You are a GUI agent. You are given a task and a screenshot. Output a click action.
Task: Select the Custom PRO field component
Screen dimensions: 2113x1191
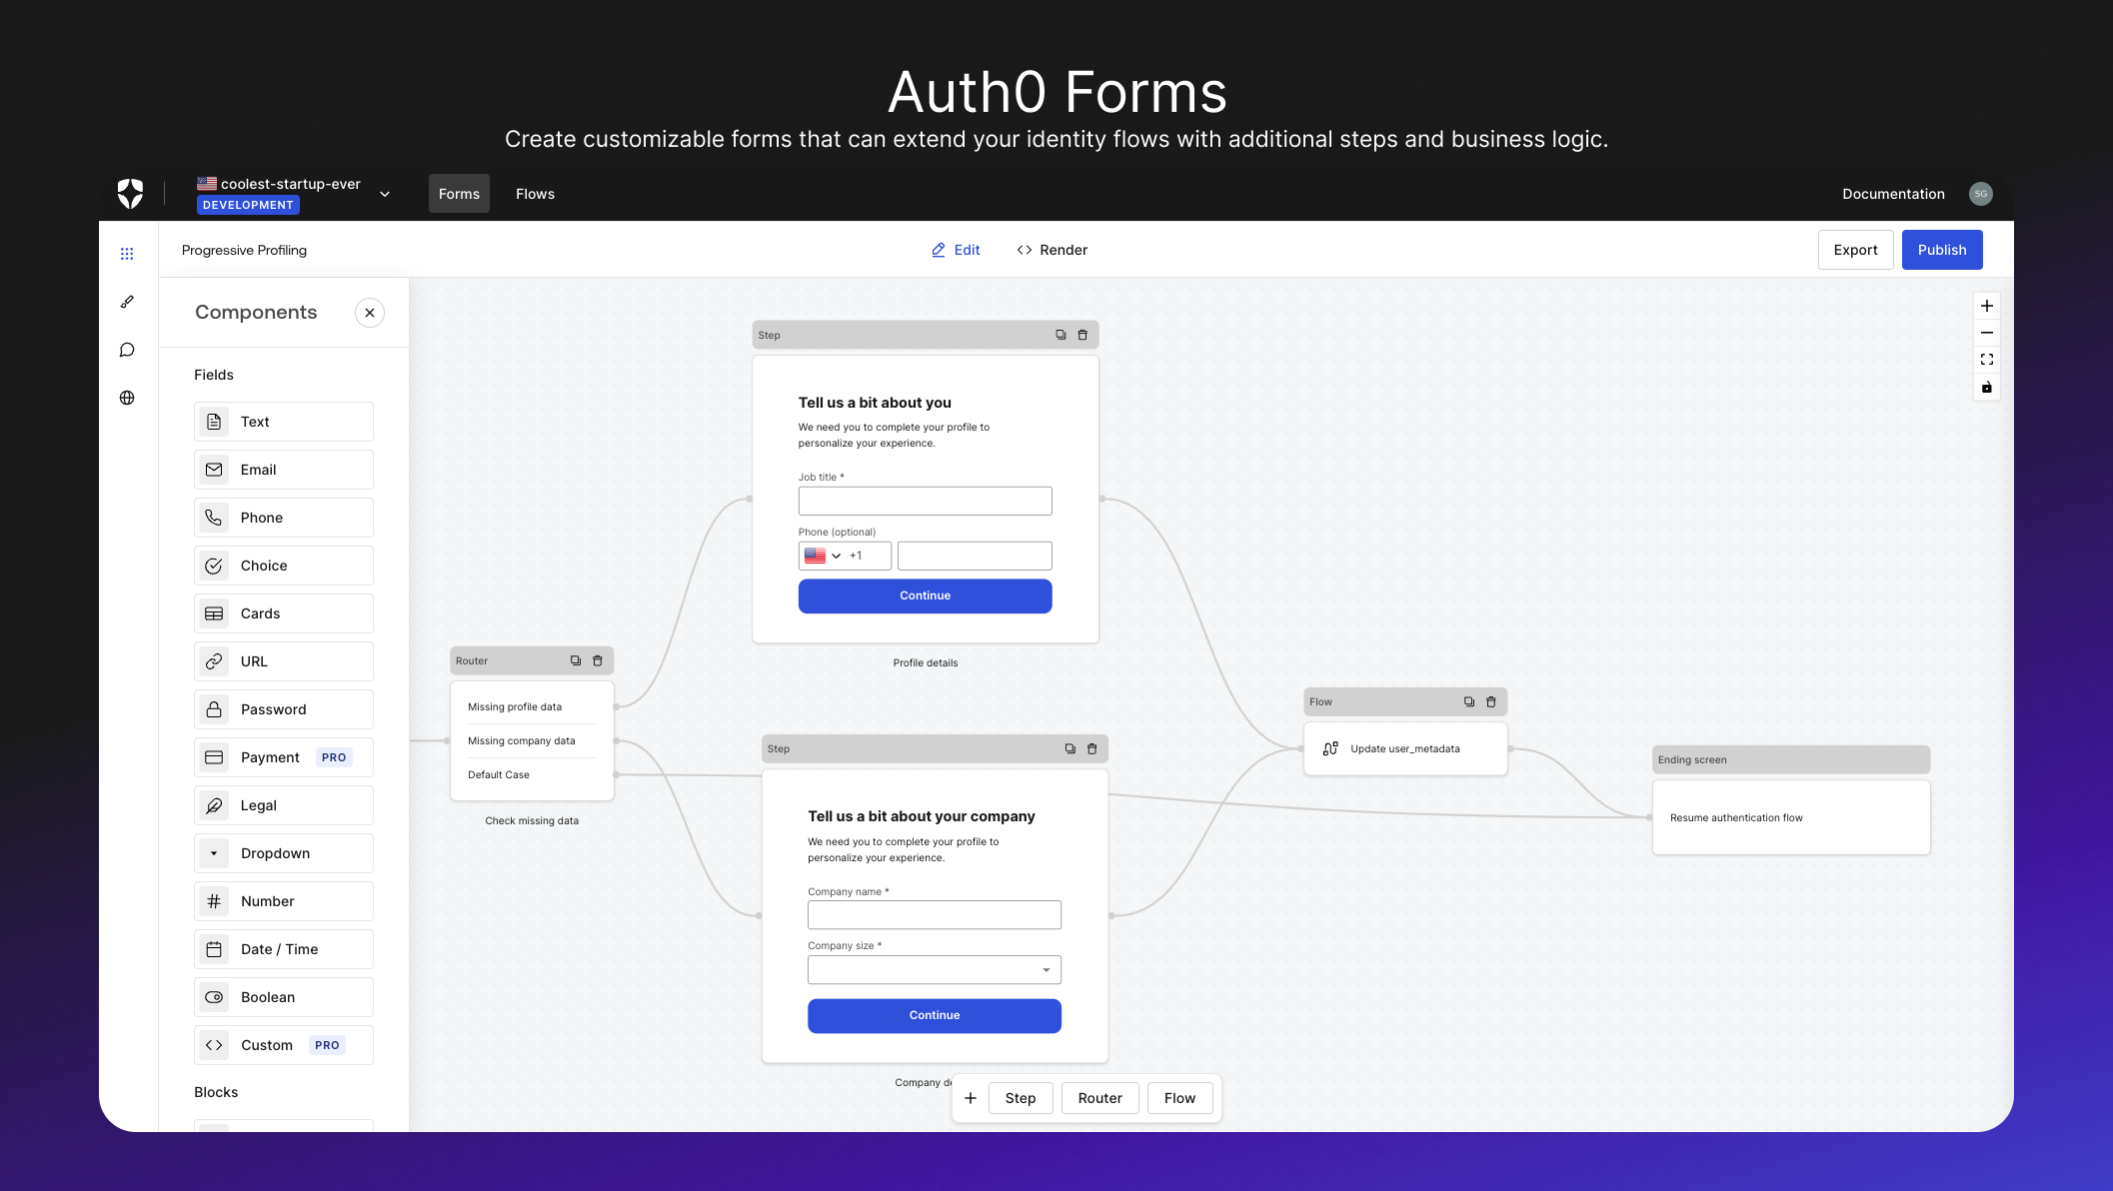[x=284, y=1045]
